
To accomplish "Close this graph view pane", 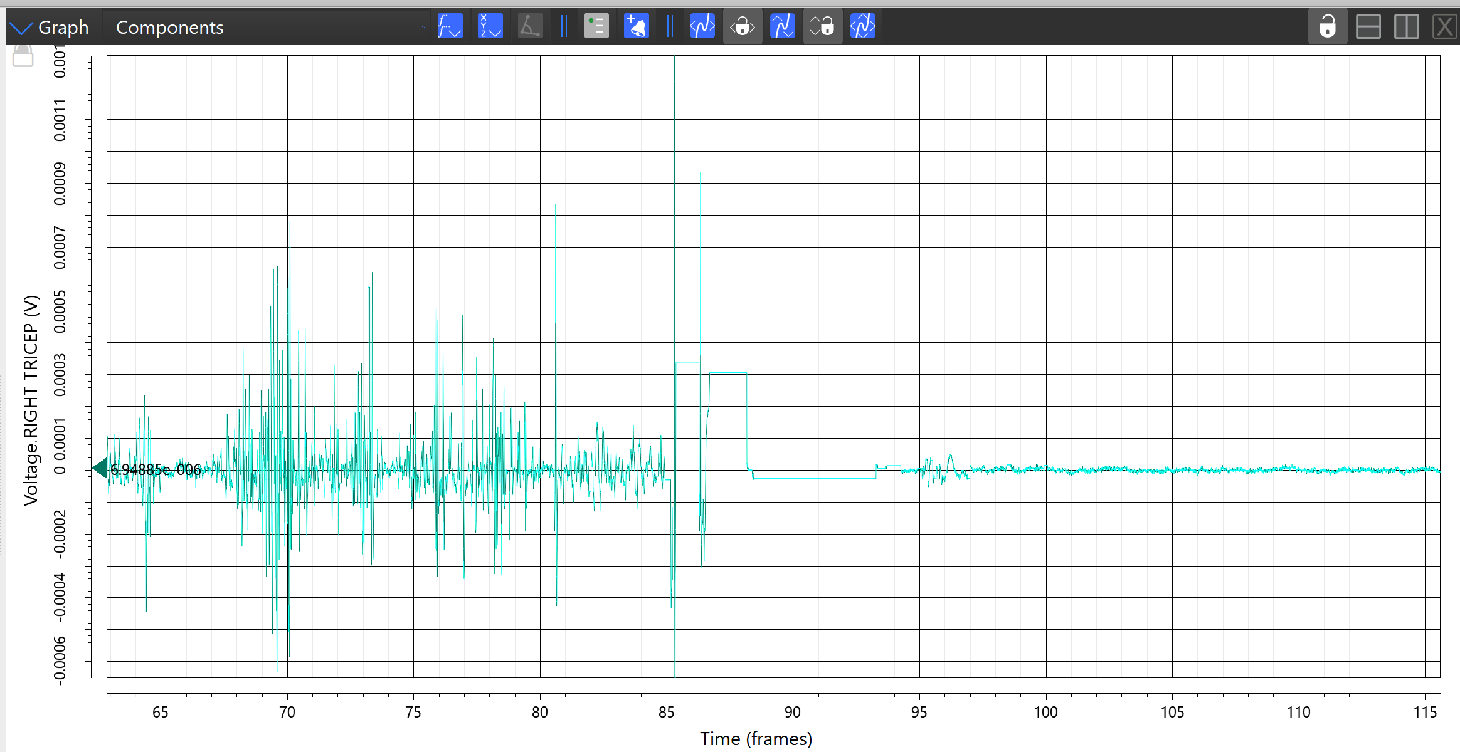I will [1444, 26].
